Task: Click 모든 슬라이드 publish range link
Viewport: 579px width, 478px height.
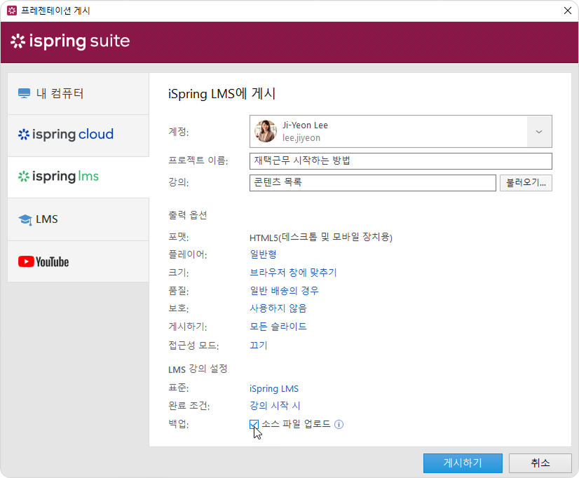Action: 278,327
